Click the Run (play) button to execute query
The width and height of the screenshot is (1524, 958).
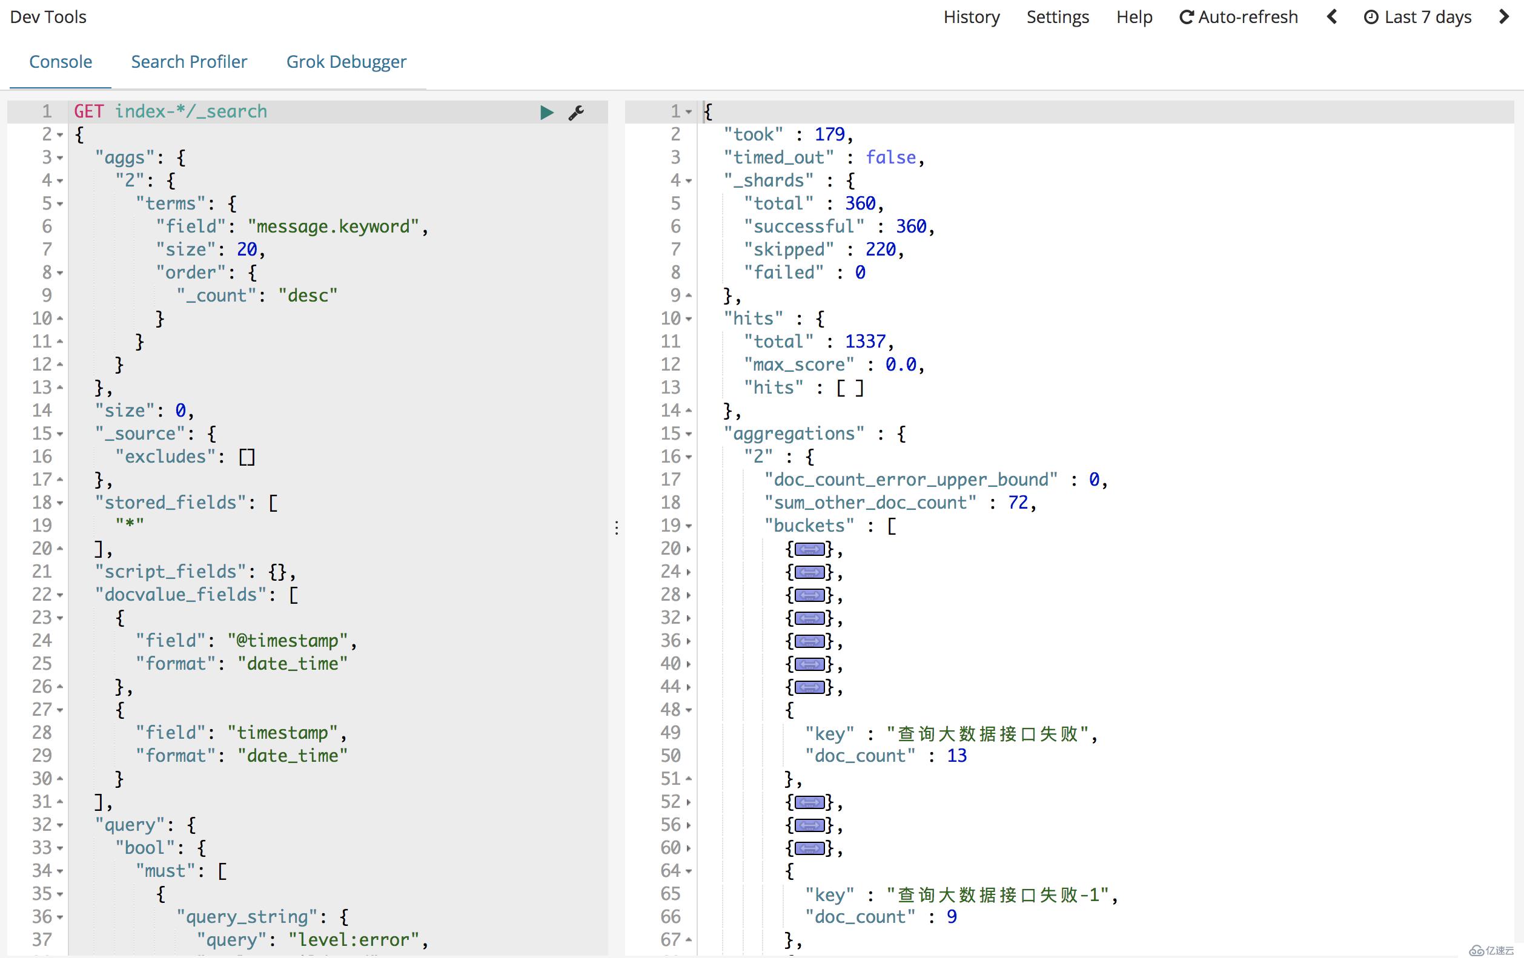coord(544,109)
